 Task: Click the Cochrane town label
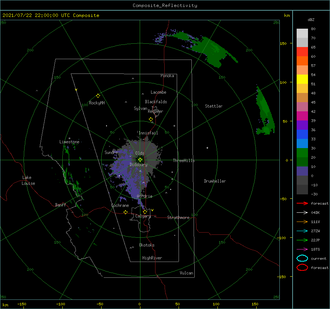[120, 205]
